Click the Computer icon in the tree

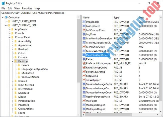point(6,17)
